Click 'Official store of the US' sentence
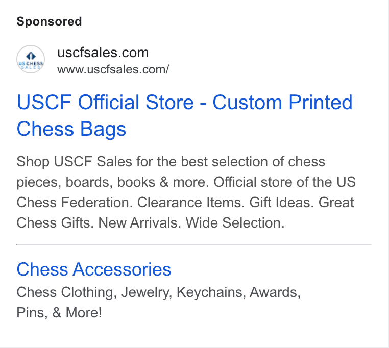389x348 pixels. [x=284, y=182]
